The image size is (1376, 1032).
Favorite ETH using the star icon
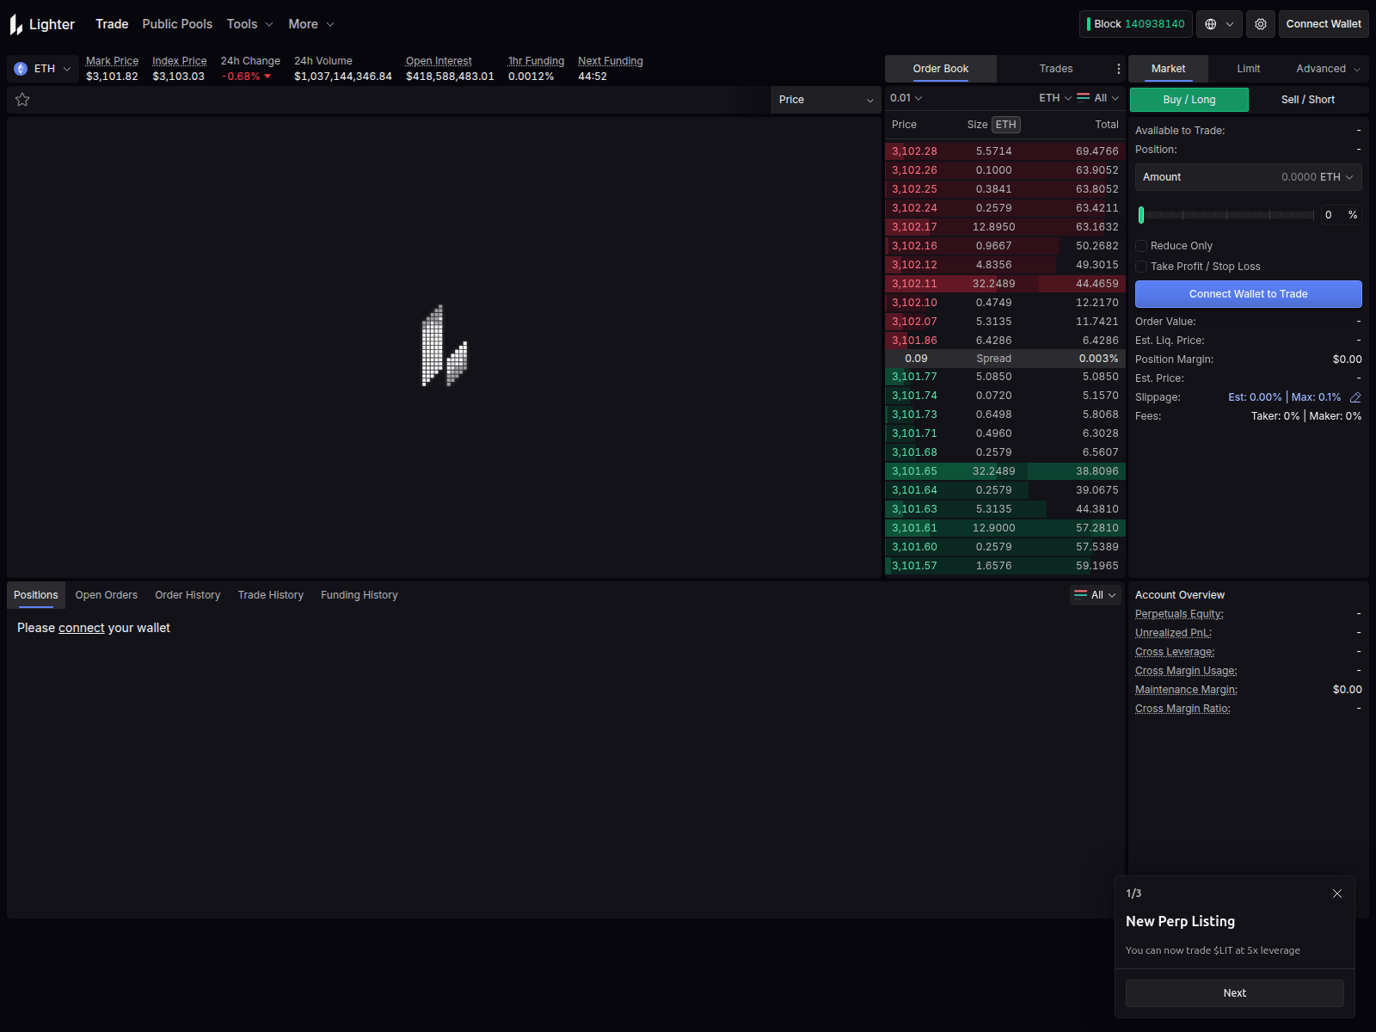click(22, 99)
